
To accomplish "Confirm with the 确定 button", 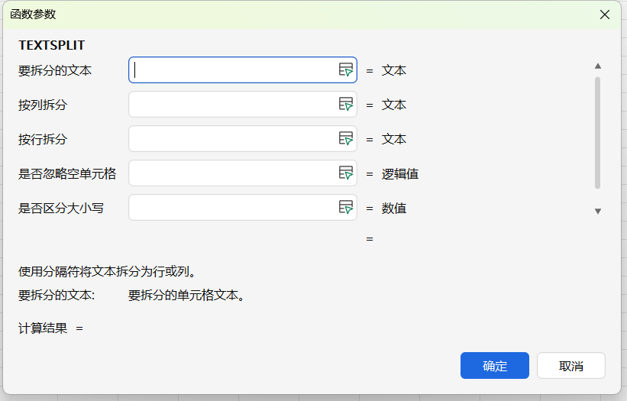I will coord(495,366).
